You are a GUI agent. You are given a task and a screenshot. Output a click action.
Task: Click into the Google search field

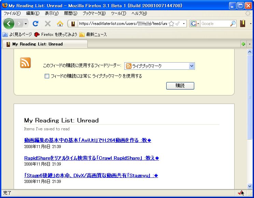coord(215,24)
